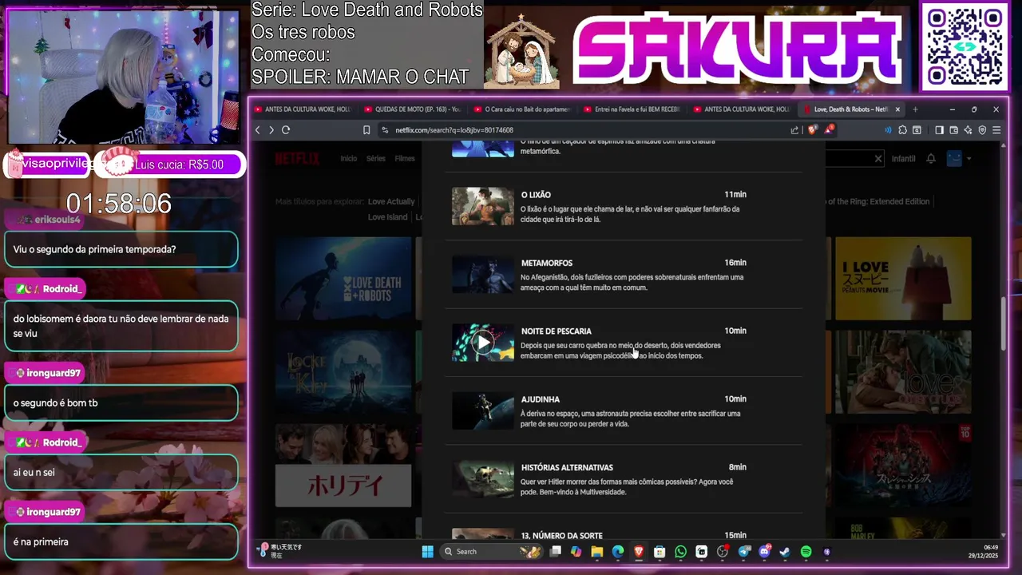1022x575 pixels.
Task: Open the Brave VPN shield icon
Action: click(982, 130)
